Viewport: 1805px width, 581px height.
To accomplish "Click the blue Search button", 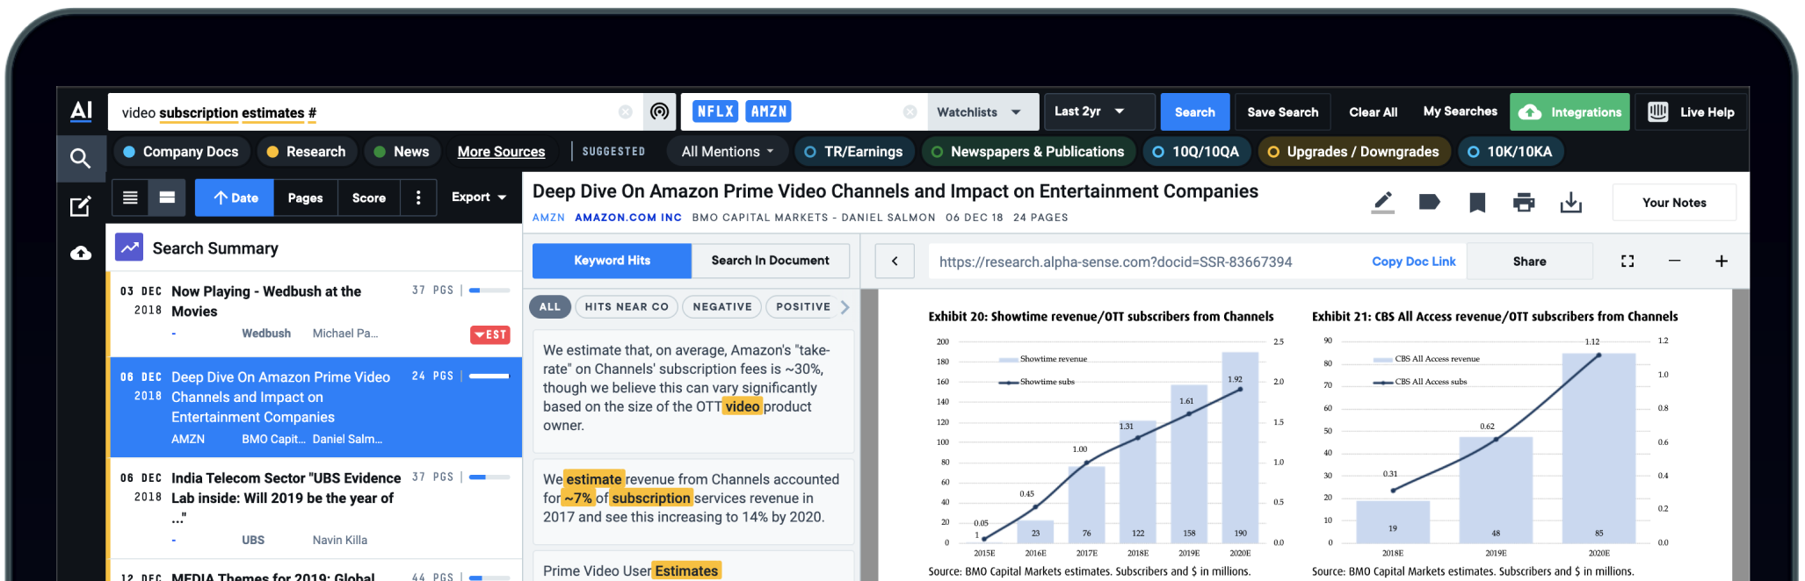I will tap(1194, 112).
